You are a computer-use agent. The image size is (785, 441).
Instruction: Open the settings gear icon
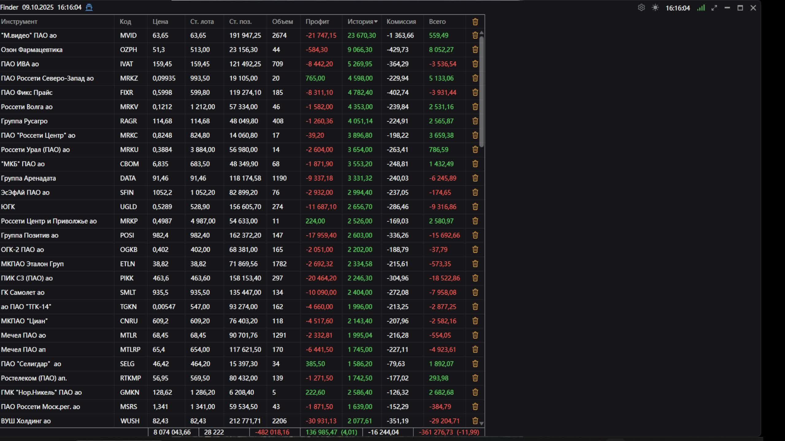pyautogui.click(x=641, y=8)
